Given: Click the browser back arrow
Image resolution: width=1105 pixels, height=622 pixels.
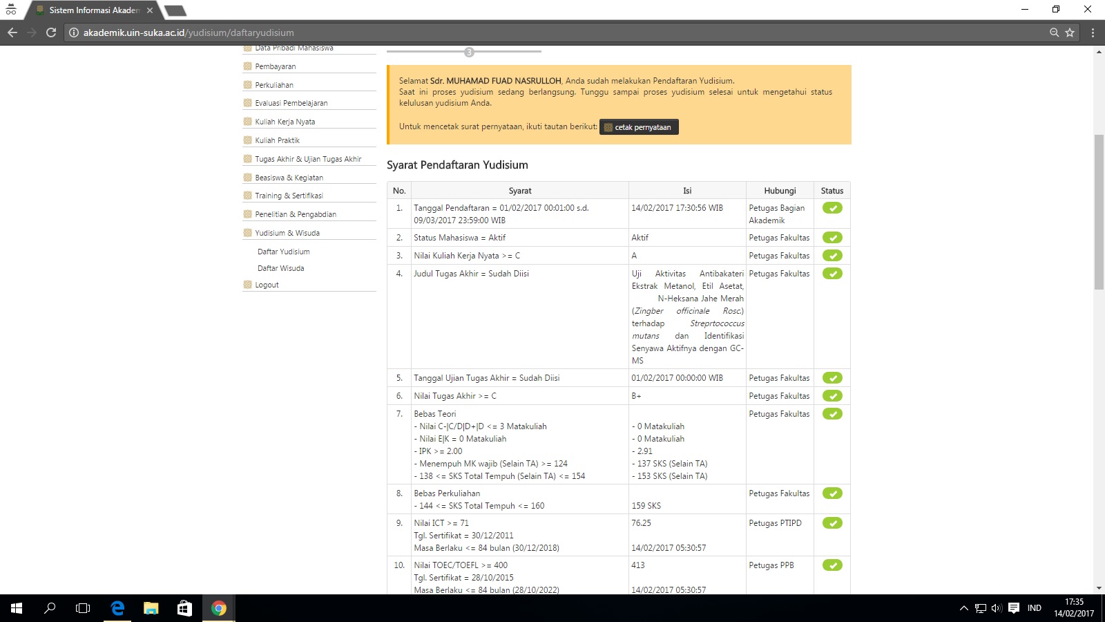Looking at the screenshot, I should (x=12, y=32).
